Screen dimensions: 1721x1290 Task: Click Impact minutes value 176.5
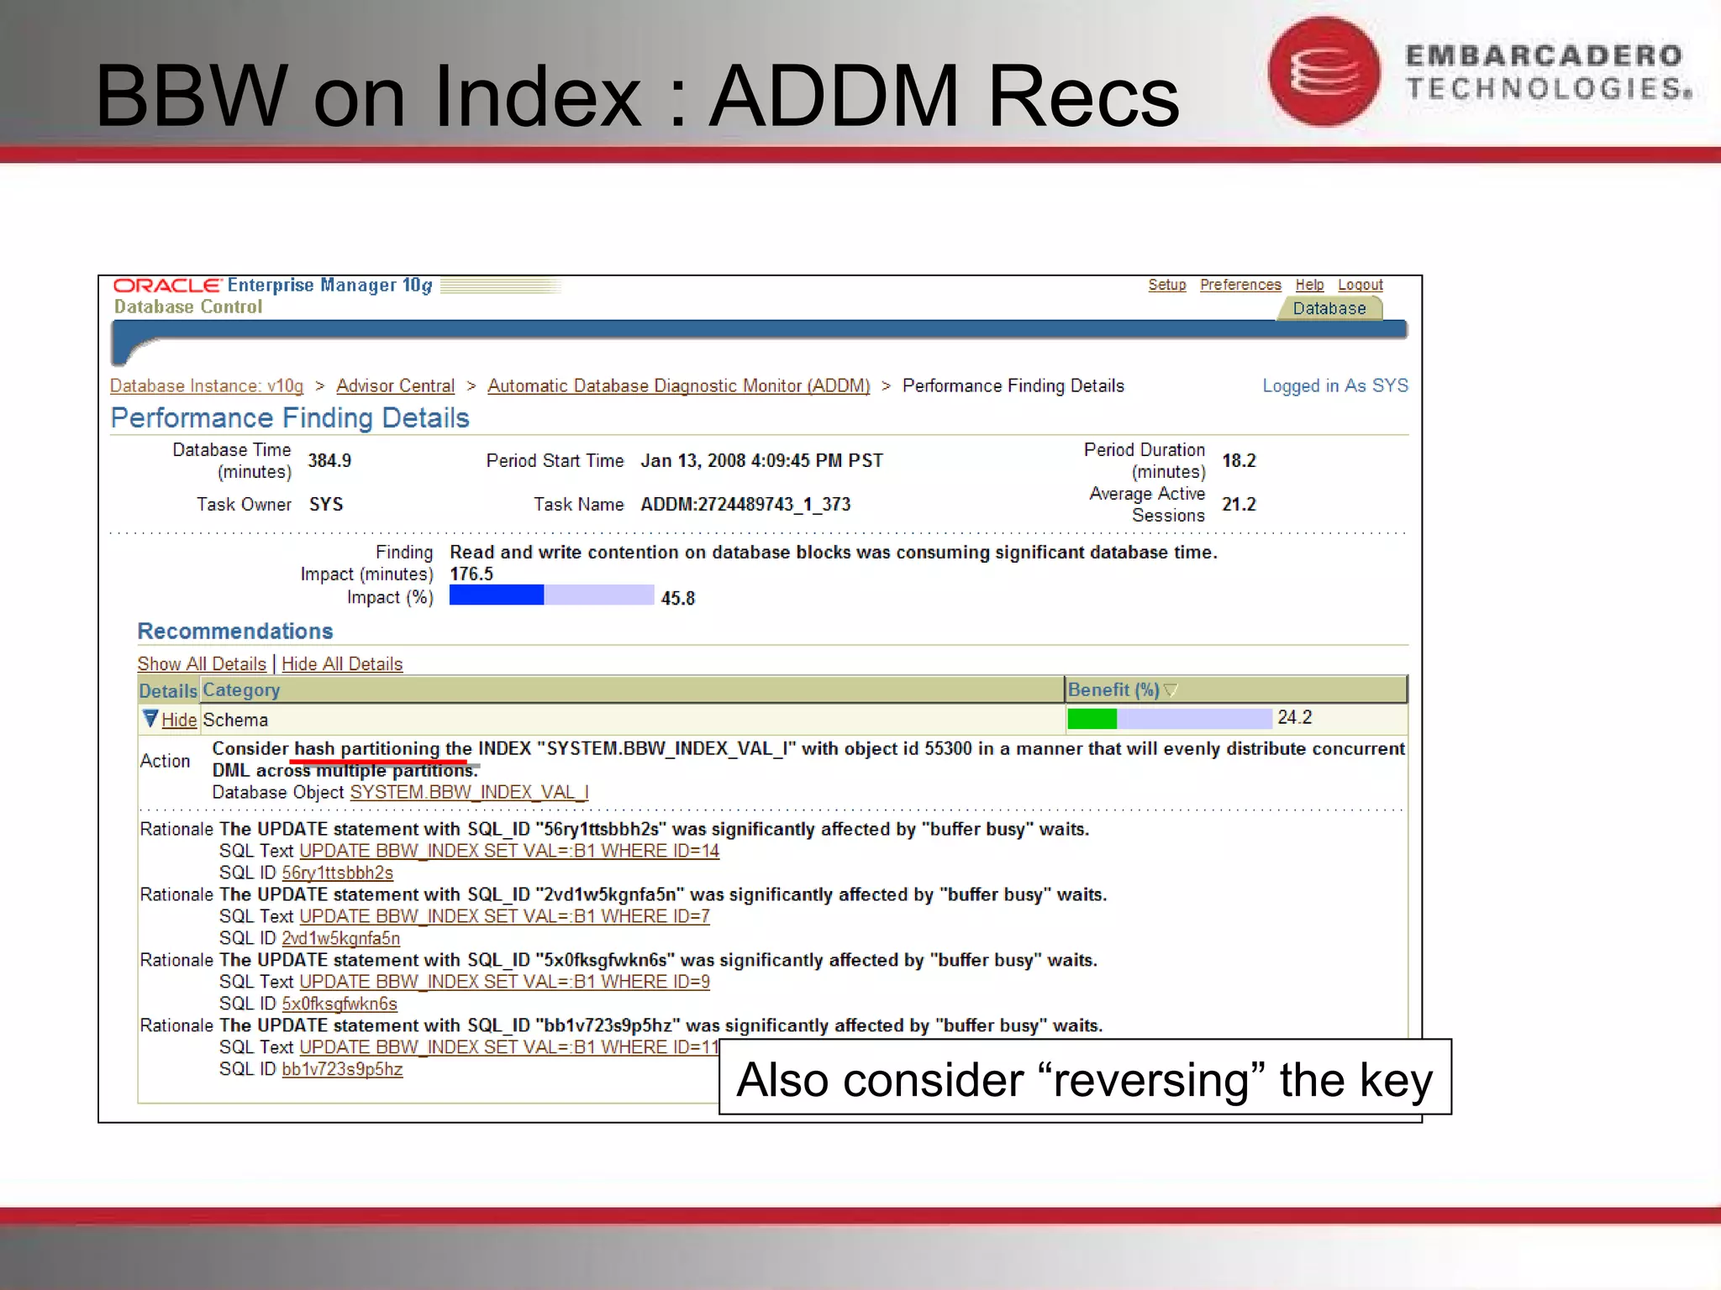471,574
